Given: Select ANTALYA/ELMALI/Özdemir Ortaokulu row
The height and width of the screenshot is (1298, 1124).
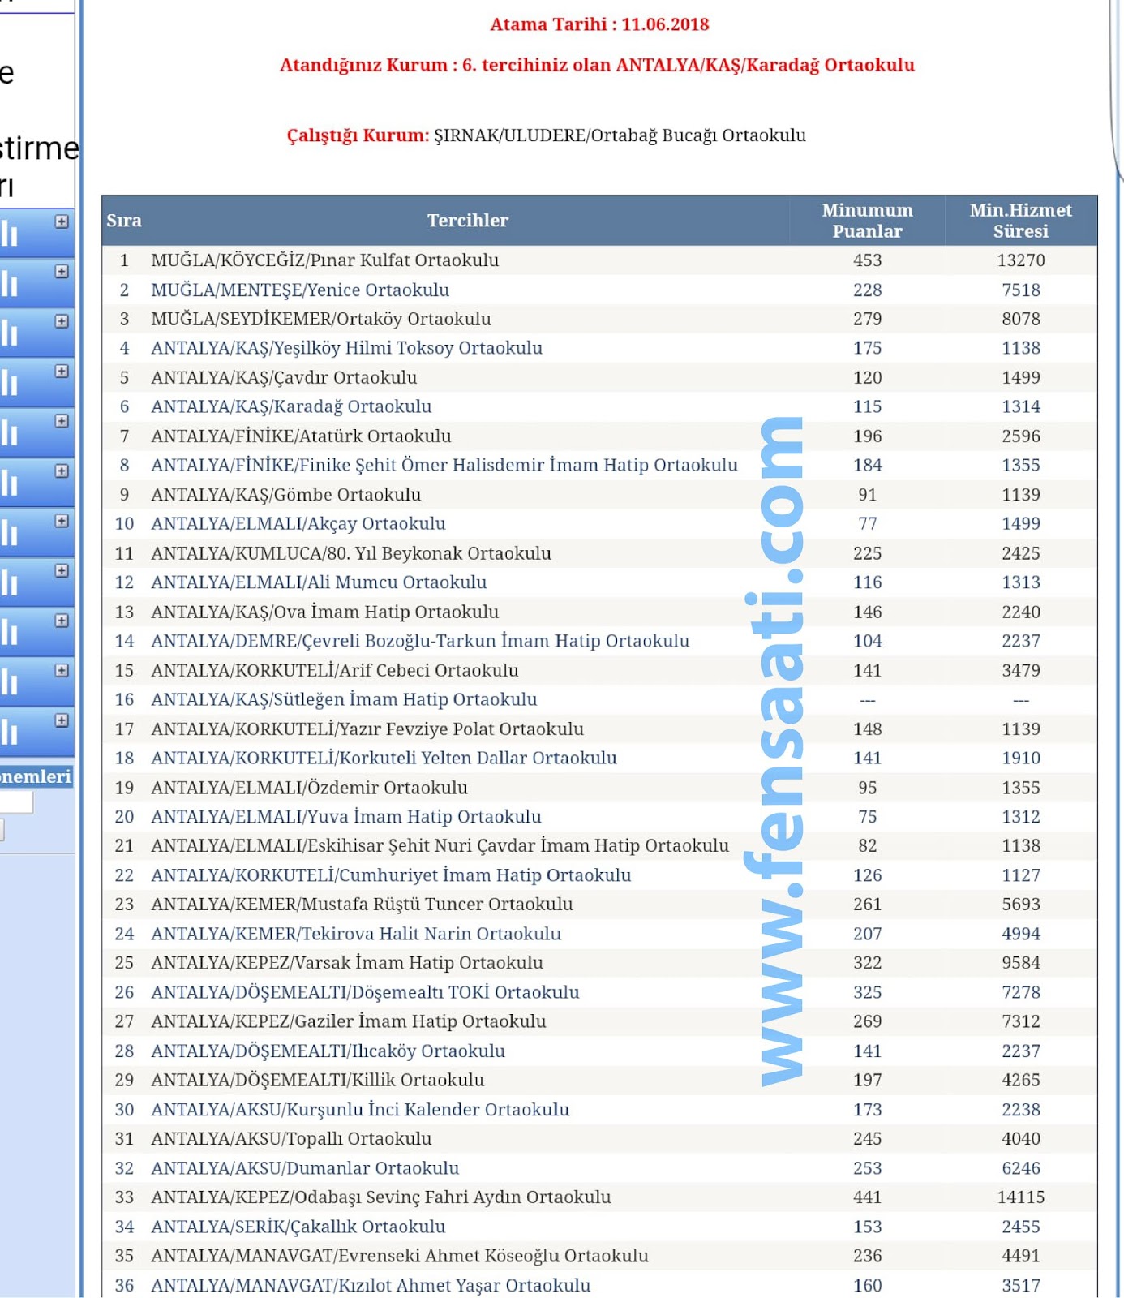Looking at the screenshot, I should [599, 788].
